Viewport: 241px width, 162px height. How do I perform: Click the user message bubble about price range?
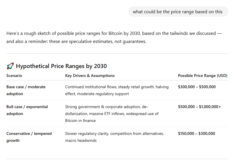178,12
